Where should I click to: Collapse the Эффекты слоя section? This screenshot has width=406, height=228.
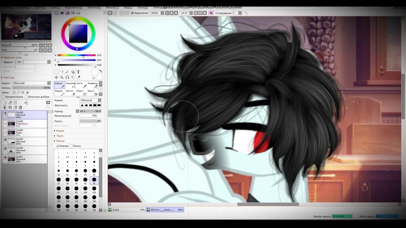tap(11, 57)
